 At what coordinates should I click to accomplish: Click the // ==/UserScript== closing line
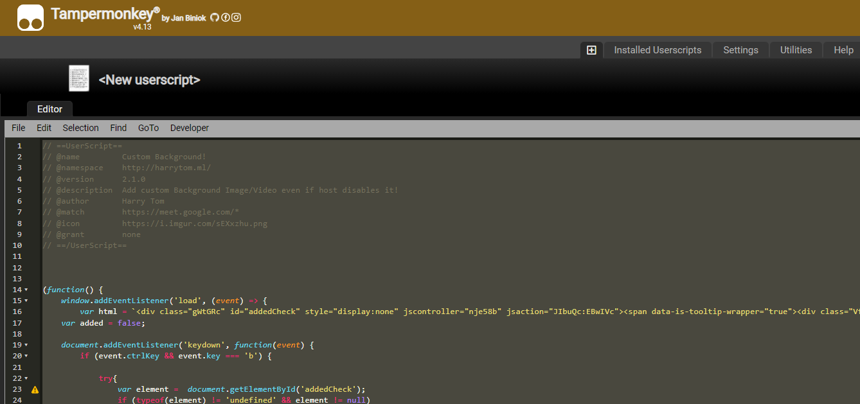(x=85, y=245)
